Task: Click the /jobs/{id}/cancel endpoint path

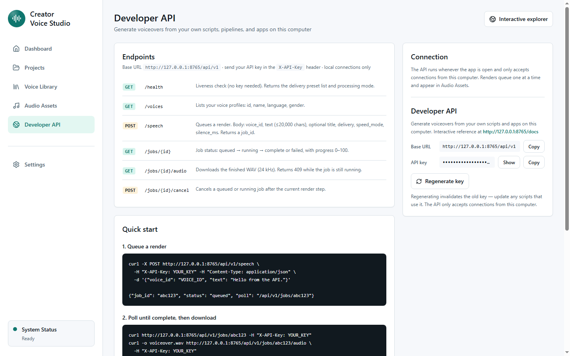Action: tap(167, 190)
